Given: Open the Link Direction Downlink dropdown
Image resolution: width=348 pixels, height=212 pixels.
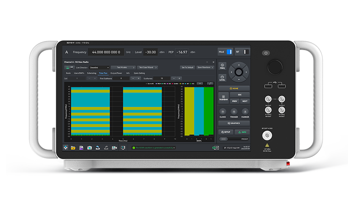Looking at the screenshot, I should 99,67.
